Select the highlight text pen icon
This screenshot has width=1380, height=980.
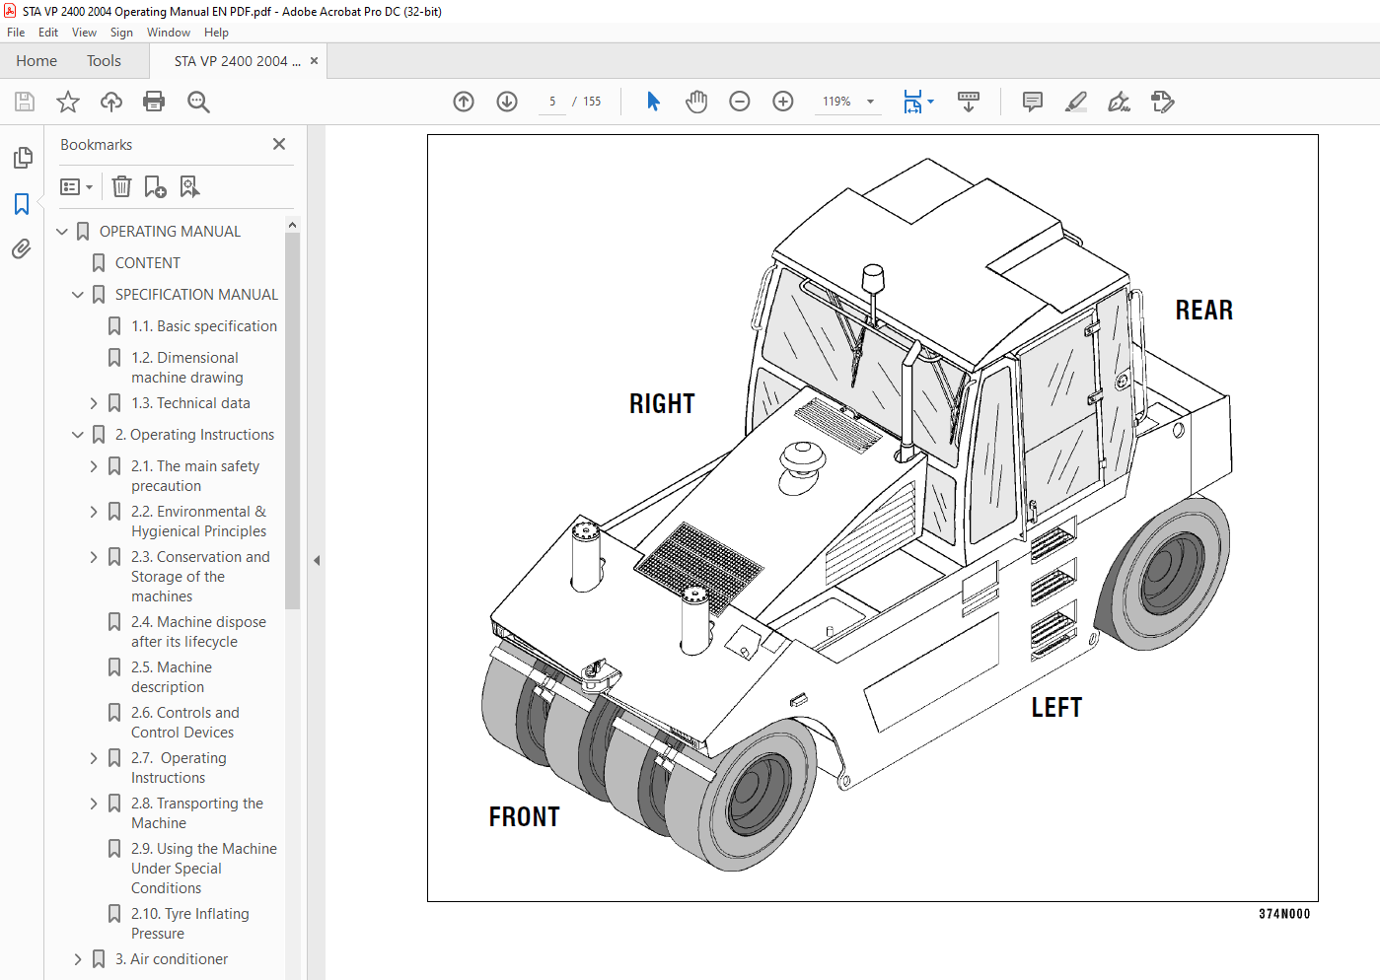coord(1076,102)
